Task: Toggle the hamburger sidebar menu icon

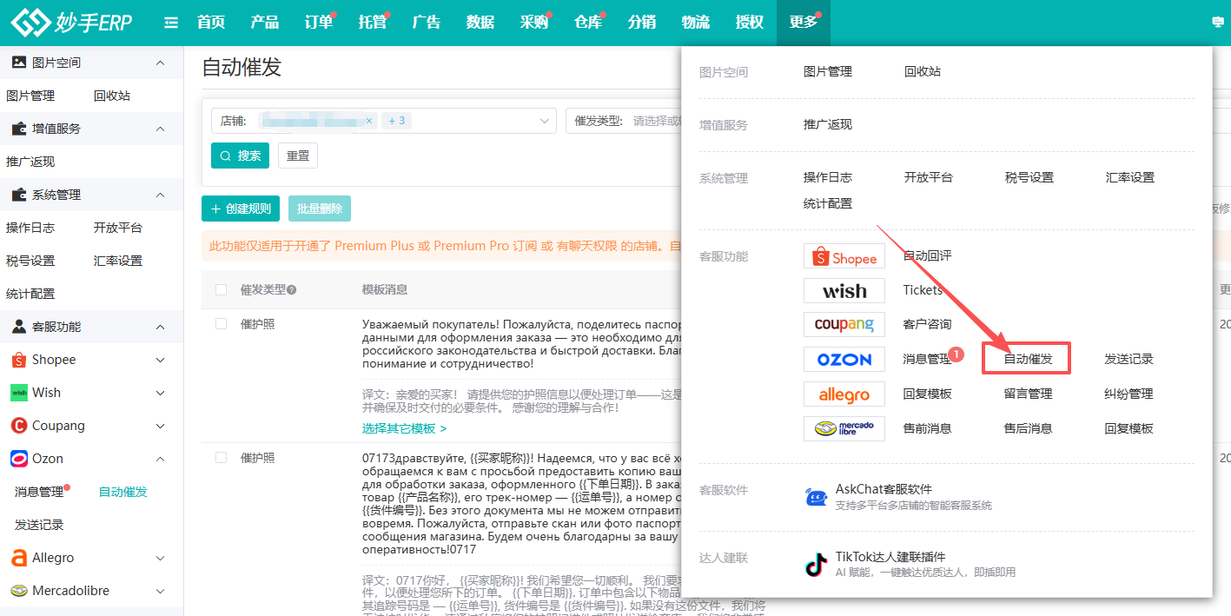Action: [171, 23]
